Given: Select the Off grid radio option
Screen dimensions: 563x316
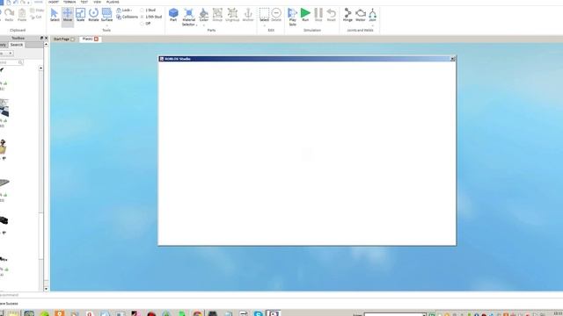Looking at the screenshot, I should pos(145,24).
